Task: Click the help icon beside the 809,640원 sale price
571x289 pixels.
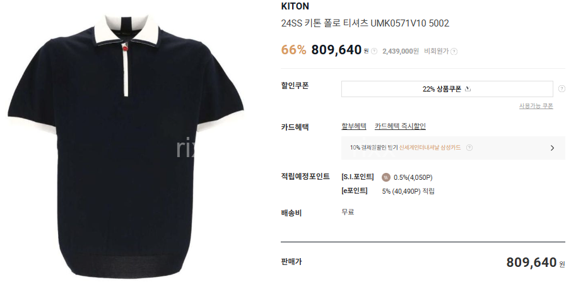Action: [374, 51]
